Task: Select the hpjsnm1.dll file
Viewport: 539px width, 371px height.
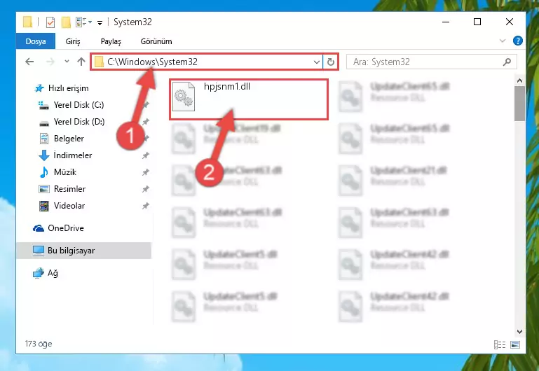Action: click(249, 99)
